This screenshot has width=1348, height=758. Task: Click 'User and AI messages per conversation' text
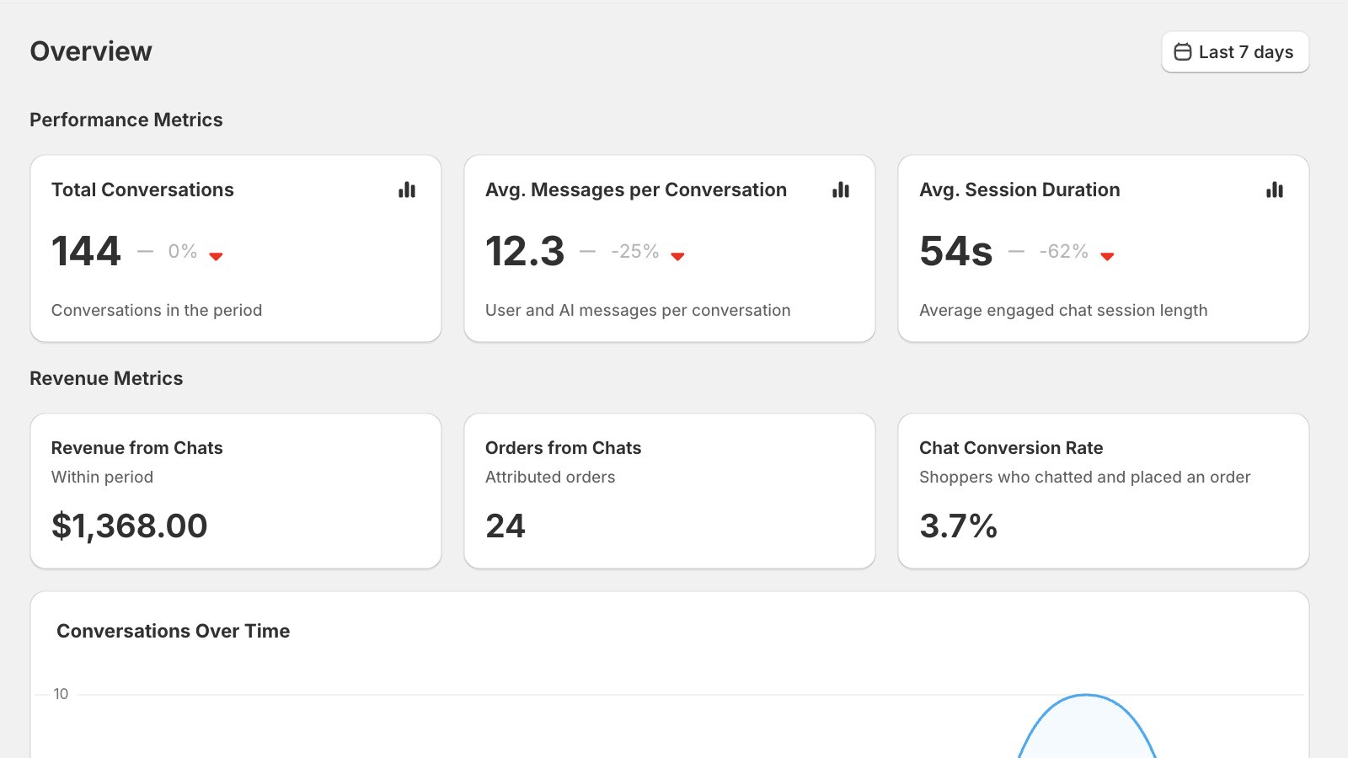pyautogui.click(x=638, y=310)
